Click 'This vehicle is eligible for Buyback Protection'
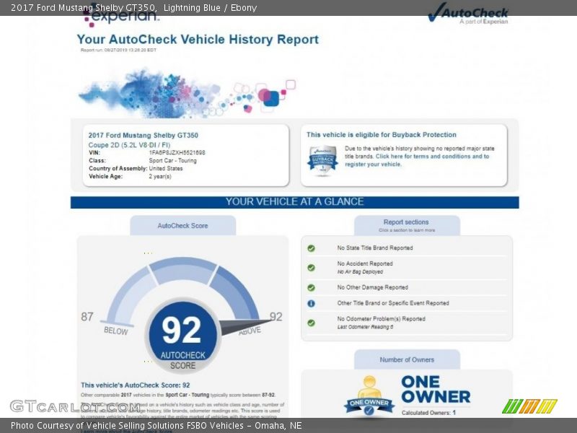The width and height of the screenshot is (577, 433). coord(382,135)
